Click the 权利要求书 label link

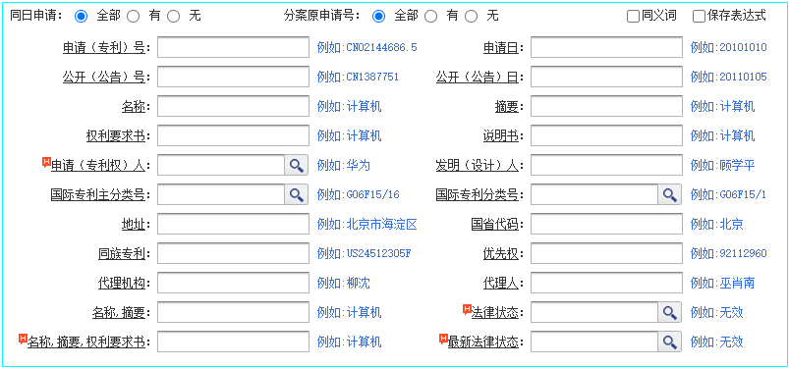pyautogui.click(x=115, y=136)
